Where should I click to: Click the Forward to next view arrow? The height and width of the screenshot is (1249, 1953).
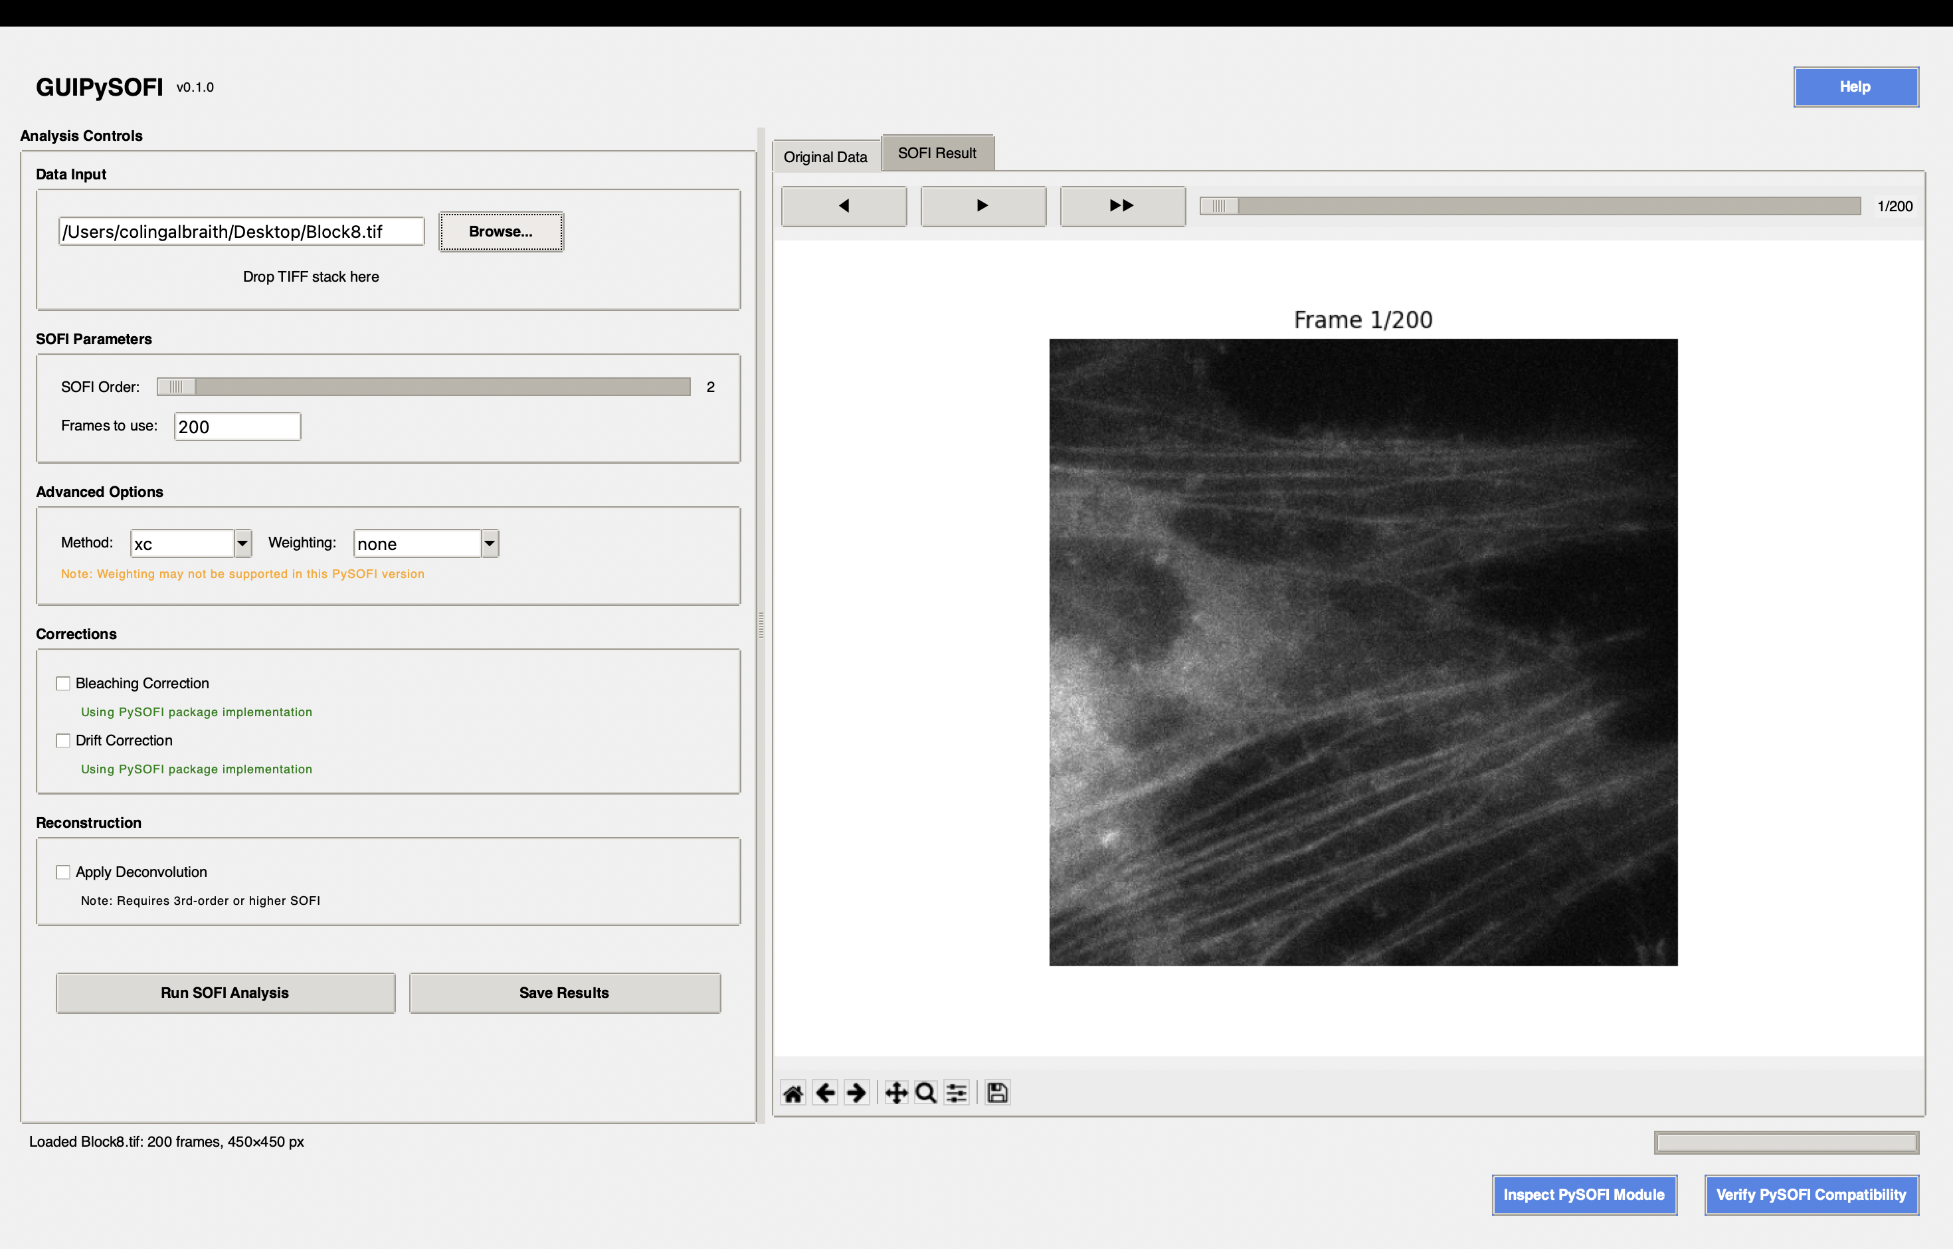pyautogui.click(x=856, y=1094)
